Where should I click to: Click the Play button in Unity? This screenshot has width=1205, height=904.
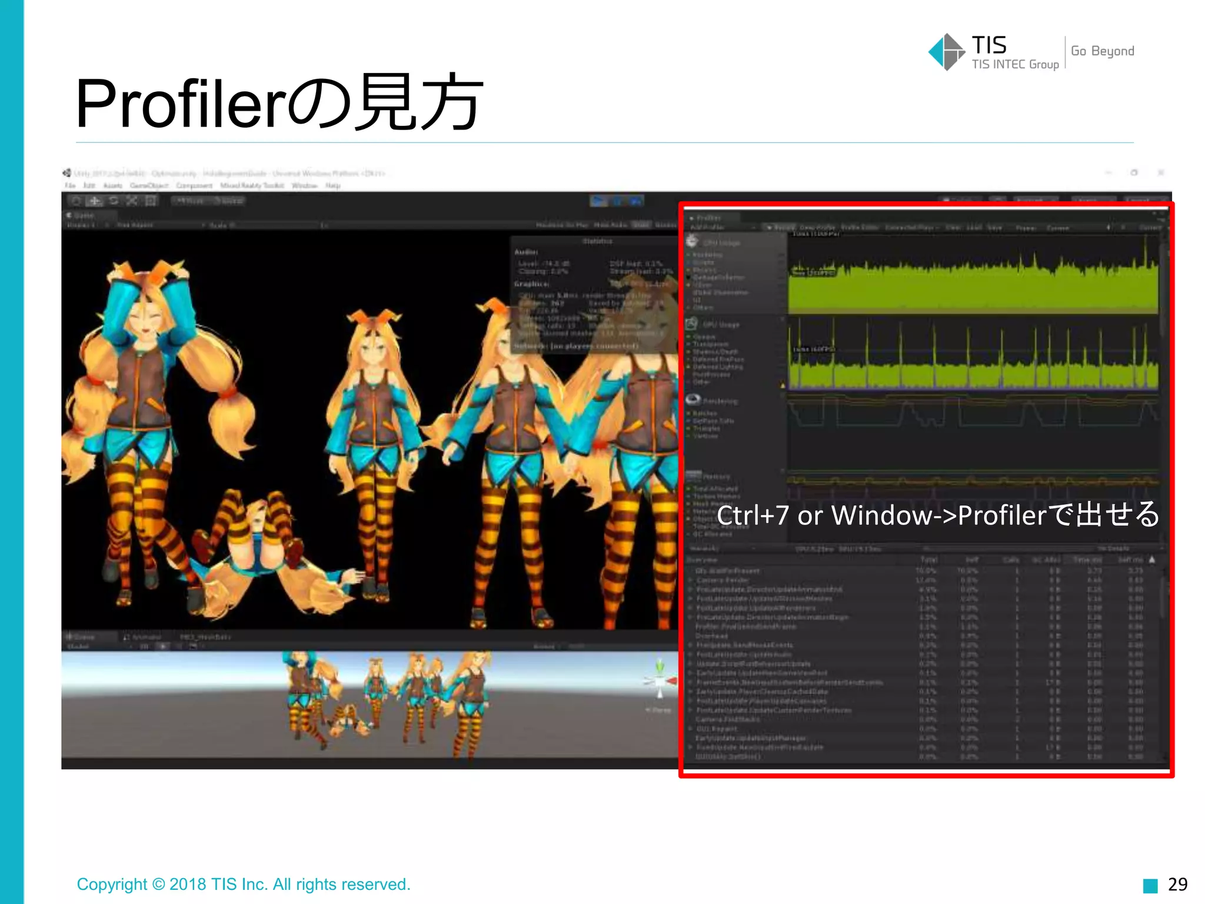click(599, 201)
